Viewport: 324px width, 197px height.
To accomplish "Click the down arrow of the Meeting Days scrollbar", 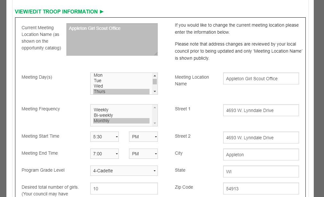I will click(x=155, y=91).
